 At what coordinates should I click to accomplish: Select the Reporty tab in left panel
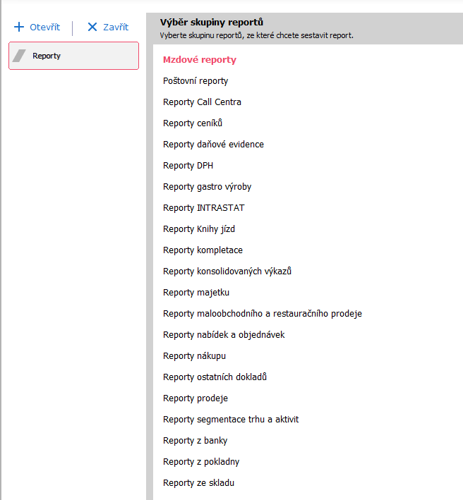(x=73, y=56)
